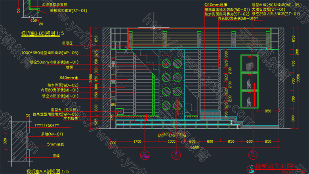
Task: Select the C L19 drawing number bubble
Action: [252, 170]
